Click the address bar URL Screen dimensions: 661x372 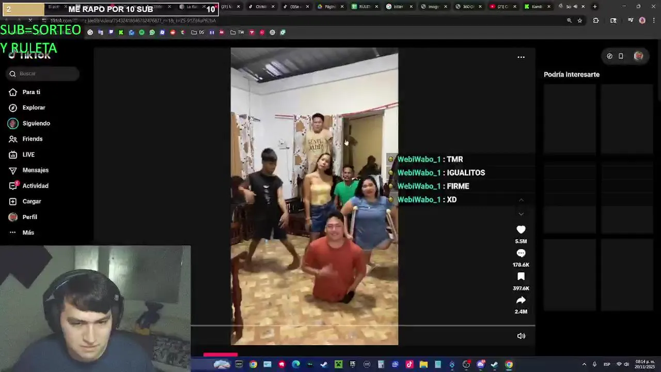pos(133,21)
